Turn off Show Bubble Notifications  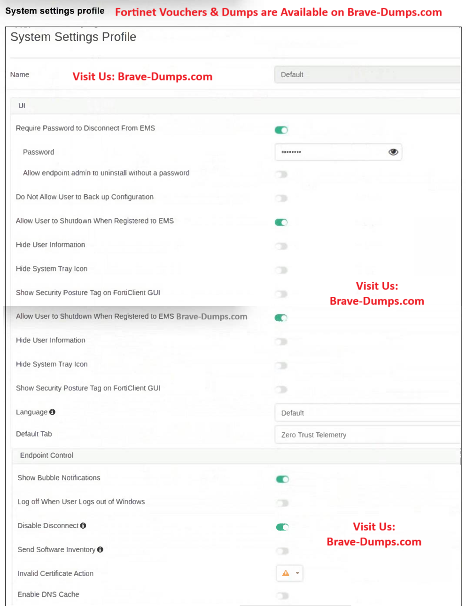point(282,479)
